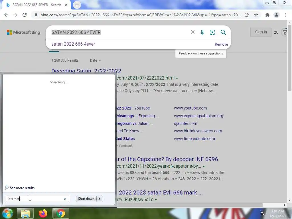Open the www.exposingsatanism.org link
292x219 pixels.
point(198,116)
